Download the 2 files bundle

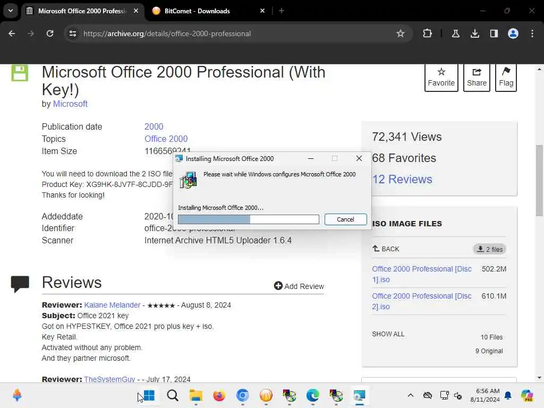489,249
